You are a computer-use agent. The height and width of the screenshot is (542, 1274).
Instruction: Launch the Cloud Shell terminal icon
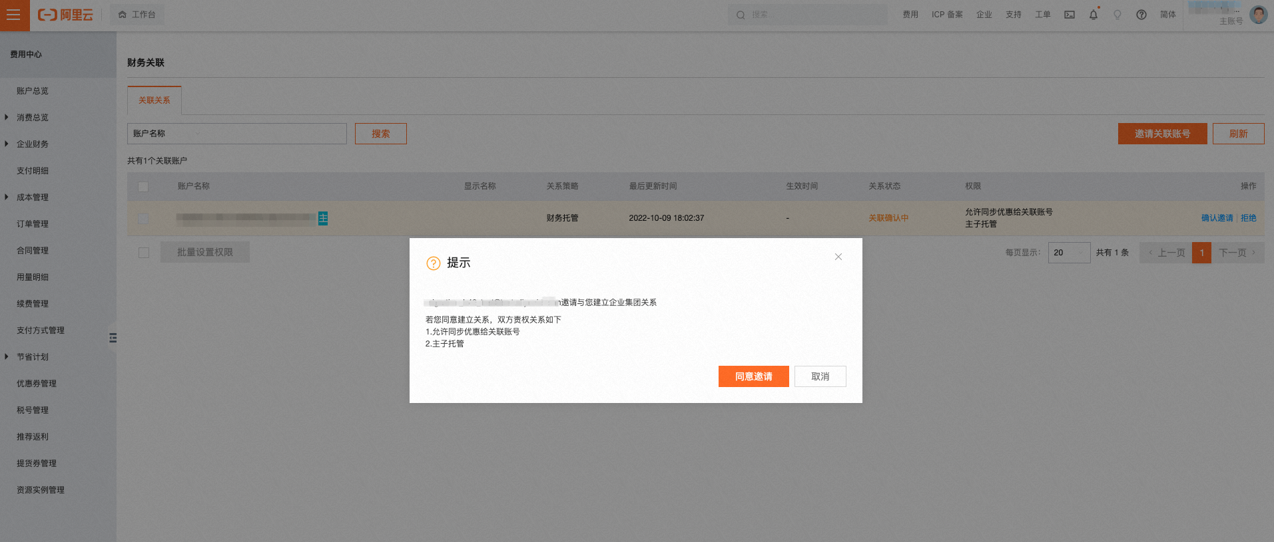1070,15
